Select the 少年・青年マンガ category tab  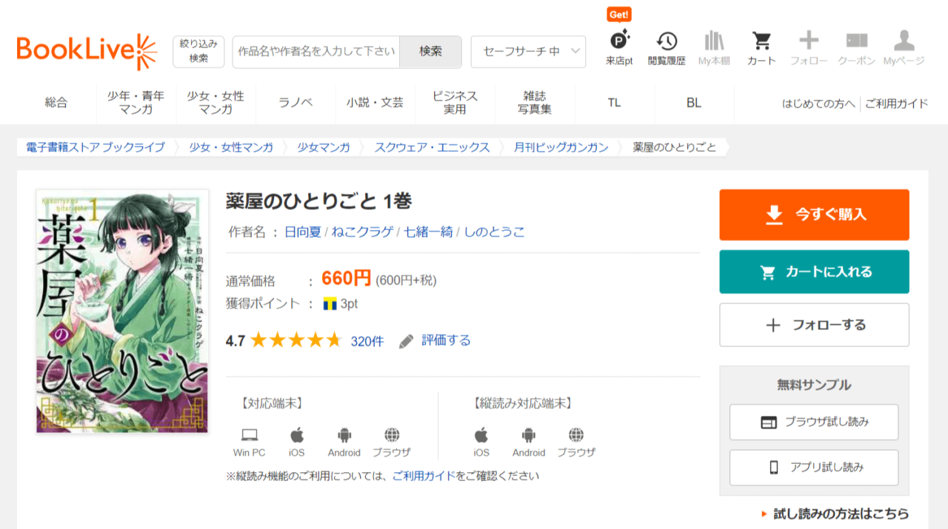coord(136,103)
